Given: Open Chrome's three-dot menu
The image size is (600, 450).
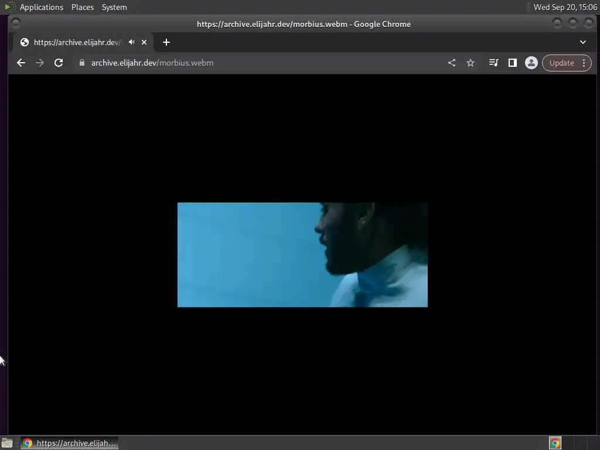Looking at the screenshot, I should [x=584, y=63].
